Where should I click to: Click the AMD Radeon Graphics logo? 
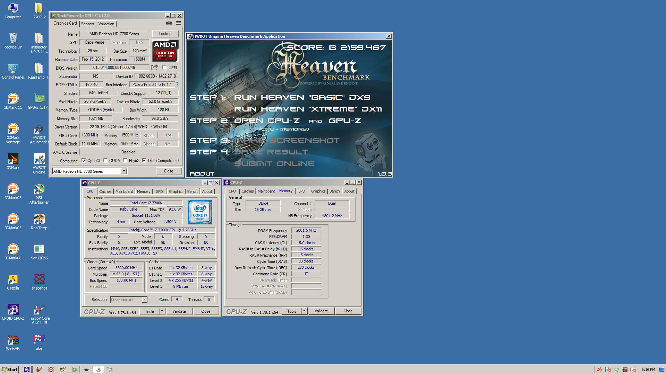165,50
